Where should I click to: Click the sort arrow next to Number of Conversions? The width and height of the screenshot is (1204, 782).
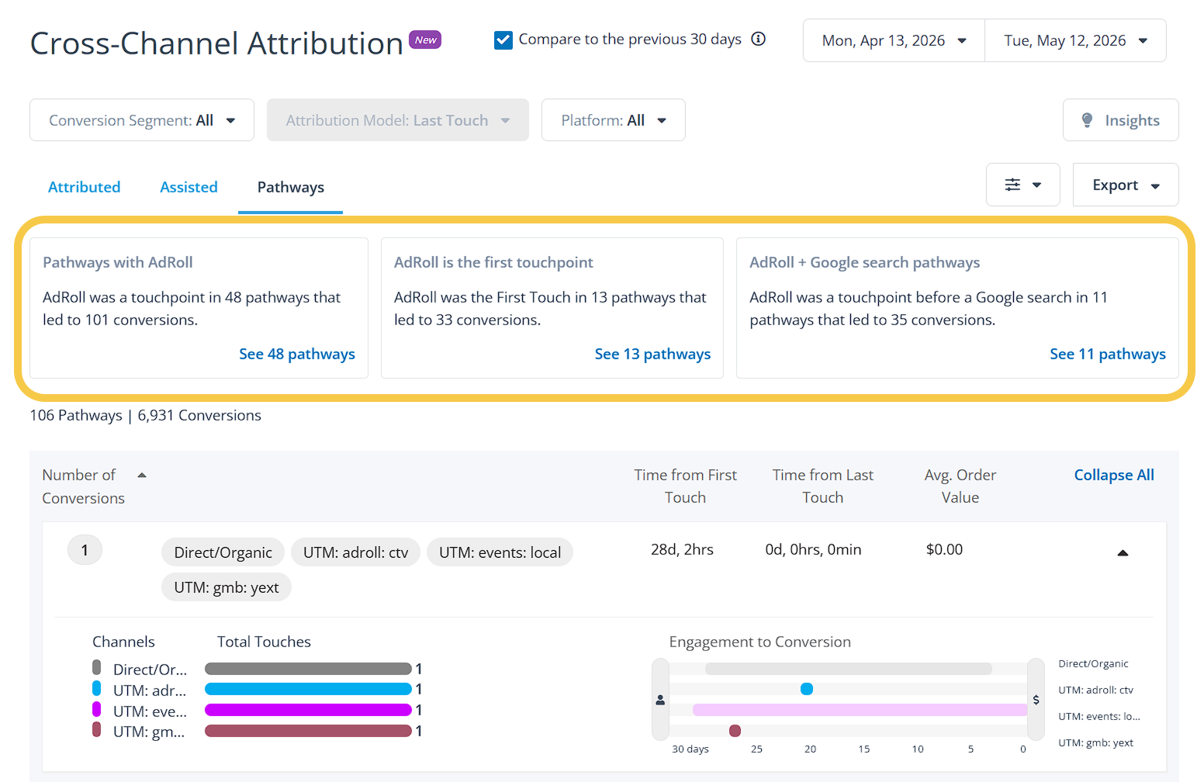click(142, 476)
